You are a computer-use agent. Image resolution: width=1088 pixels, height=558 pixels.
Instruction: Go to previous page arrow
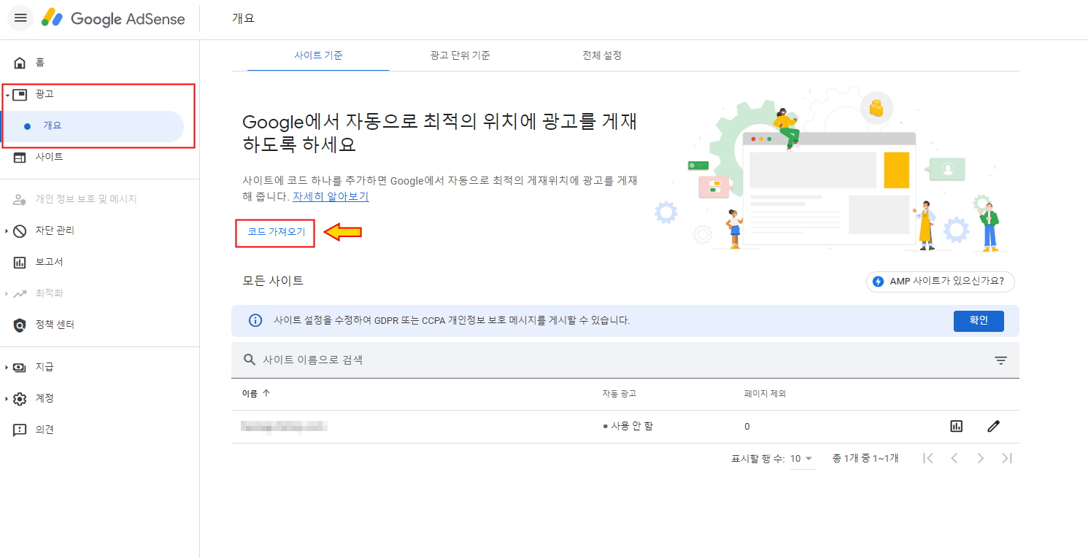954,458
